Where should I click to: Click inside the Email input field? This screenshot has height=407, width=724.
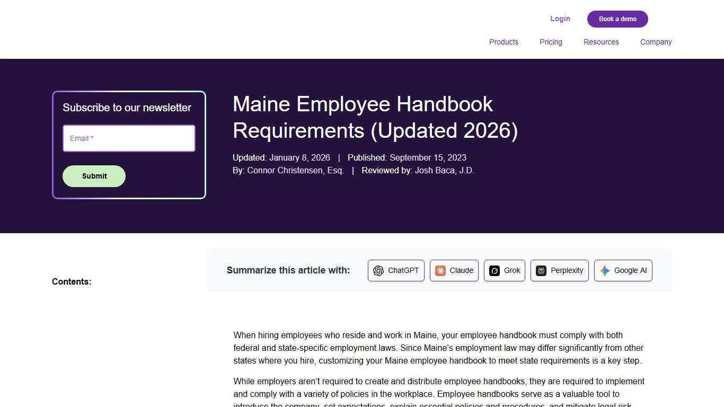tap(129, 138)
